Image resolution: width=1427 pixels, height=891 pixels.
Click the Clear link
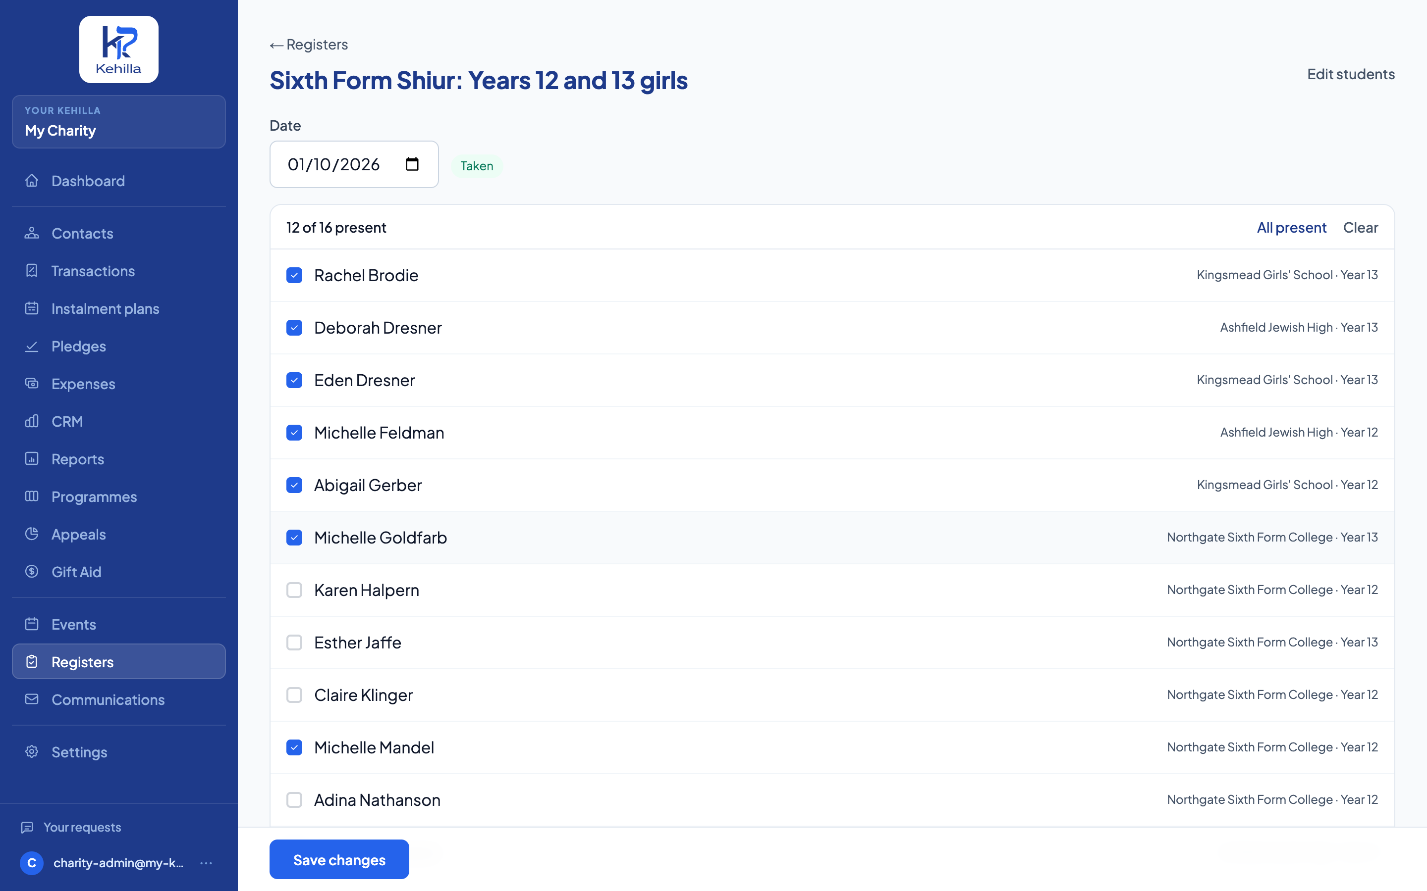pyautogui.click(x=1361, y=228)
